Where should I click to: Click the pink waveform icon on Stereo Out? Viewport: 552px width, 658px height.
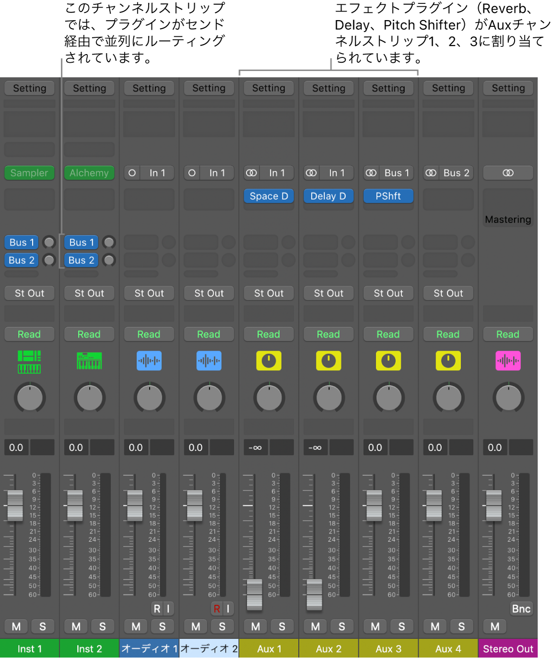point(508,361)
